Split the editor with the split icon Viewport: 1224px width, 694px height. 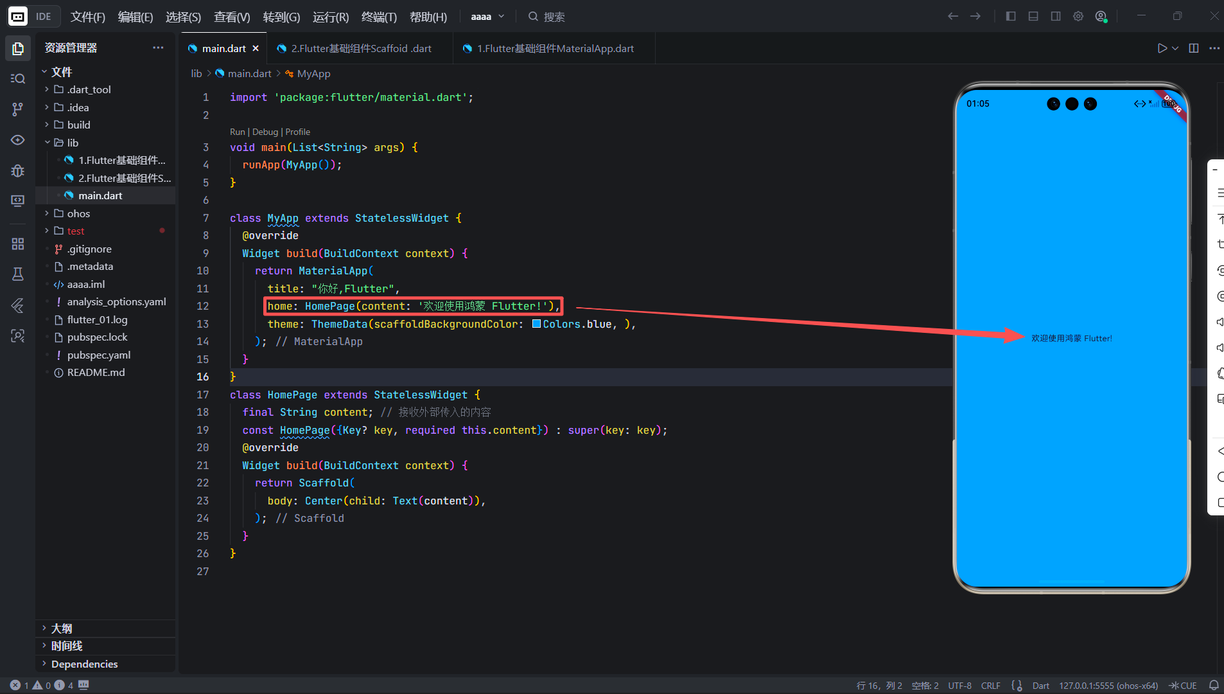click(1194, 48)
